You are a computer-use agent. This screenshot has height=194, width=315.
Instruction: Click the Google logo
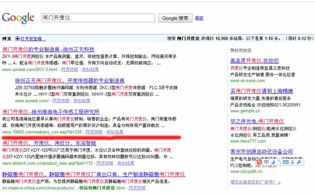(19, 18)
